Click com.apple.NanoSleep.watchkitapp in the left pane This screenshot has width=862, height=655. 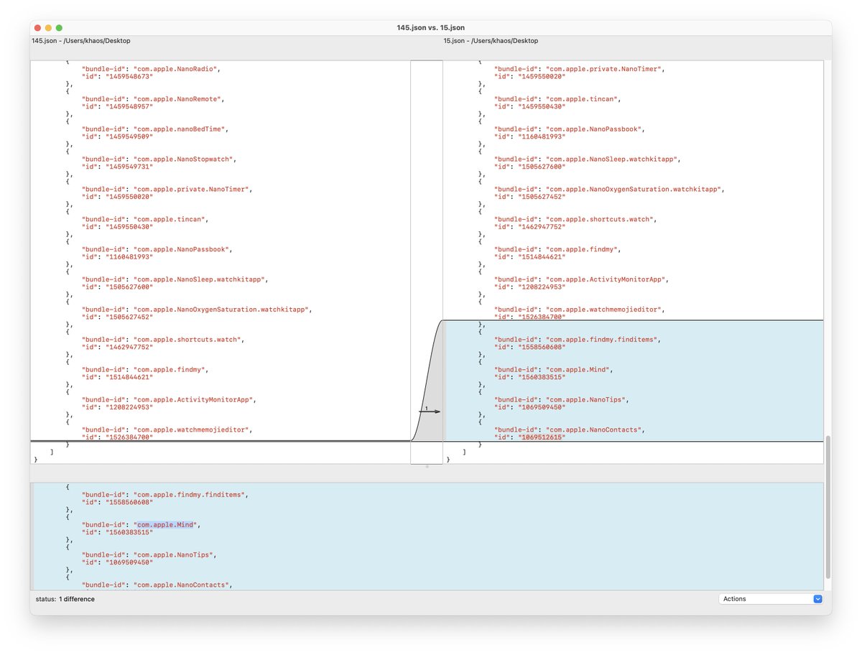click(x=201, y=280)
